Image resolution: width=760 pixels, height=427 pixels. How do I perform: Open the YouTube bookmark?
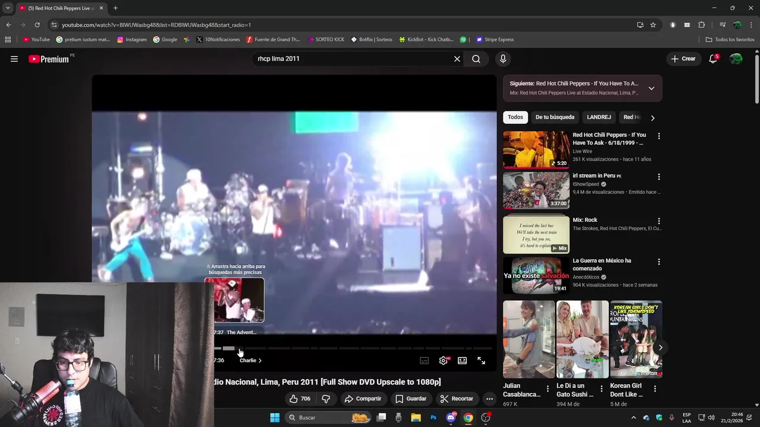(x=36, y=40)
